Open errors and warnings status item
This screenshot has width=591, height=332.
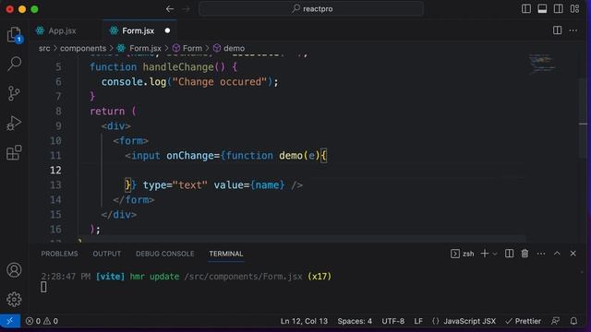(42, 321)
